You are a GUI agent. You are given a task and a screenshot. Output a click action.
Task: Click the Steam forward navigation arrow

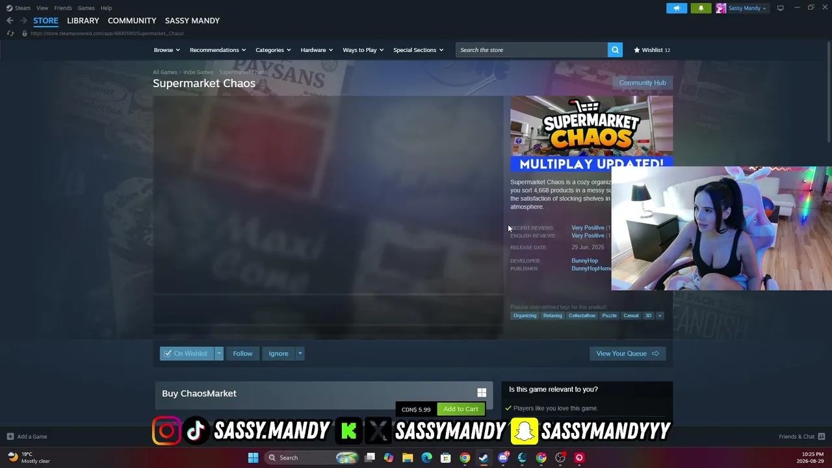coord(23,21)
